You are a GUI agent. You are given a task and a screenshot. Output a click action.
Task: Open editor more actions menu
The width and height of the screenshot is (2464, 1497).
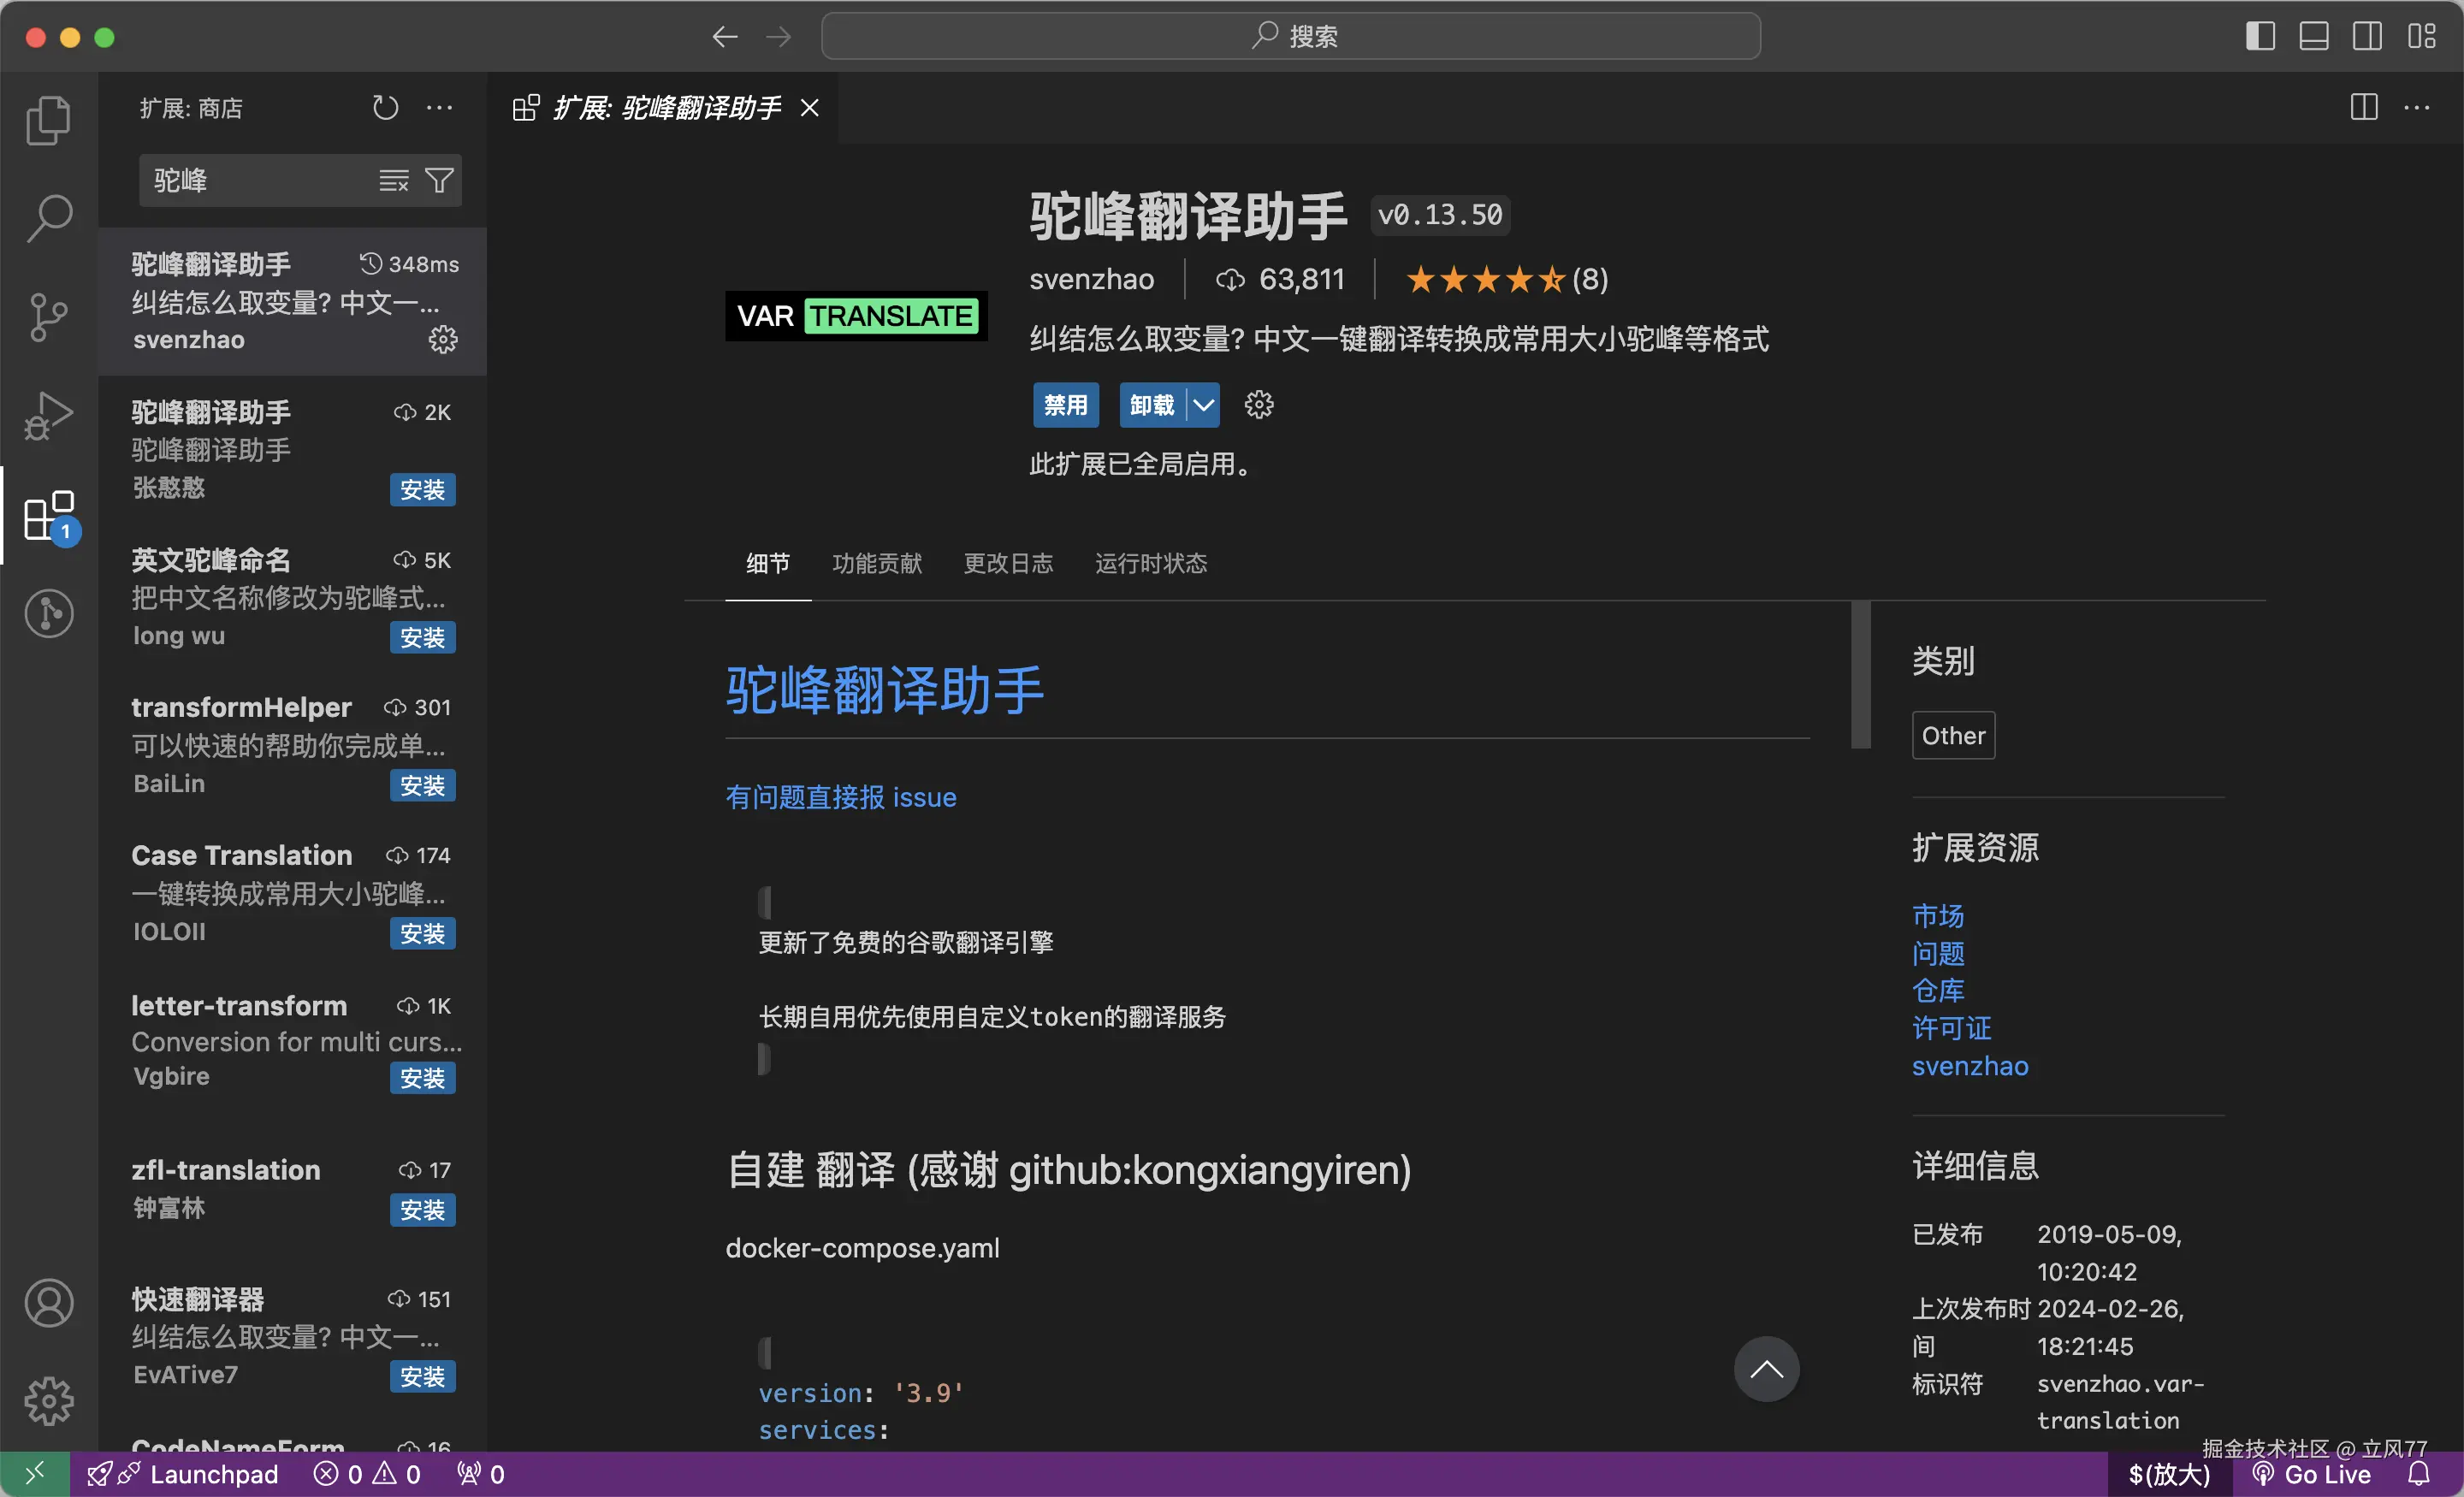point(2417,108)
